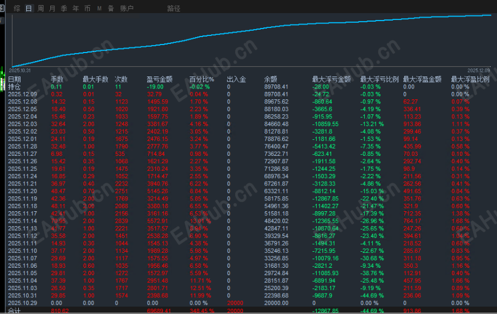497x314 pixels.
Task: Switch to the M tab
Action: pyautogui.click(x=99, y=9)
